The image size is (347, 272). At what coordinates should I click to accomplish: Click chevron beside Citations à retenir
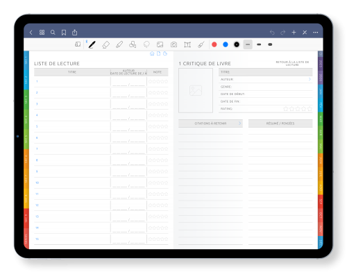[x=240, y=124]
